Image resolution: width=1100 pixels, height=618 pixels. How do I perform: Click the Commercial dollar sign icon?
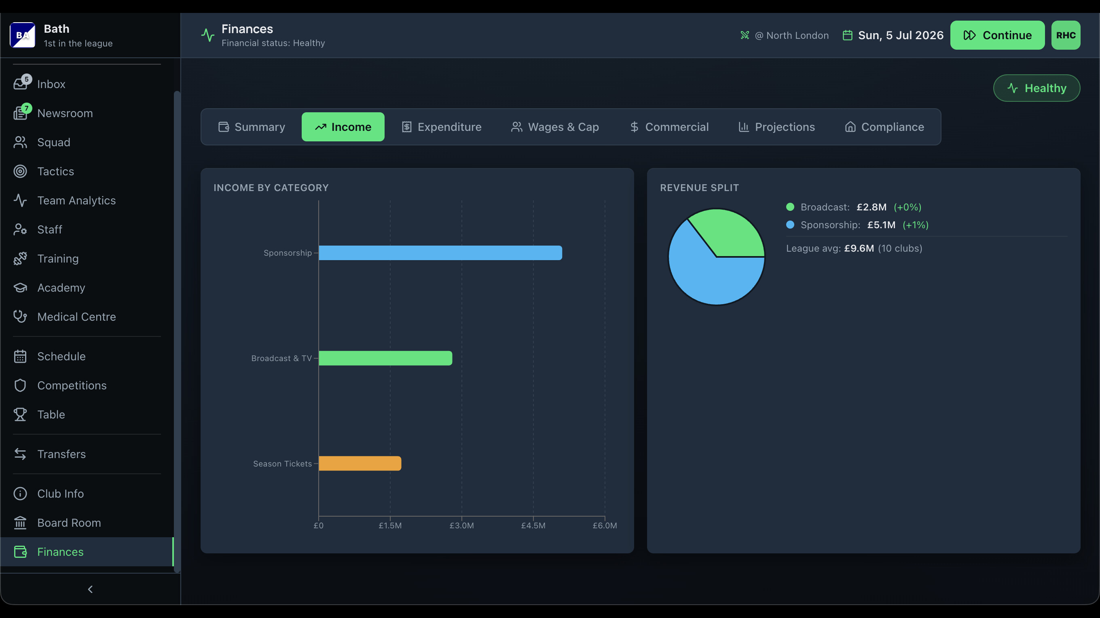point(634,127)
